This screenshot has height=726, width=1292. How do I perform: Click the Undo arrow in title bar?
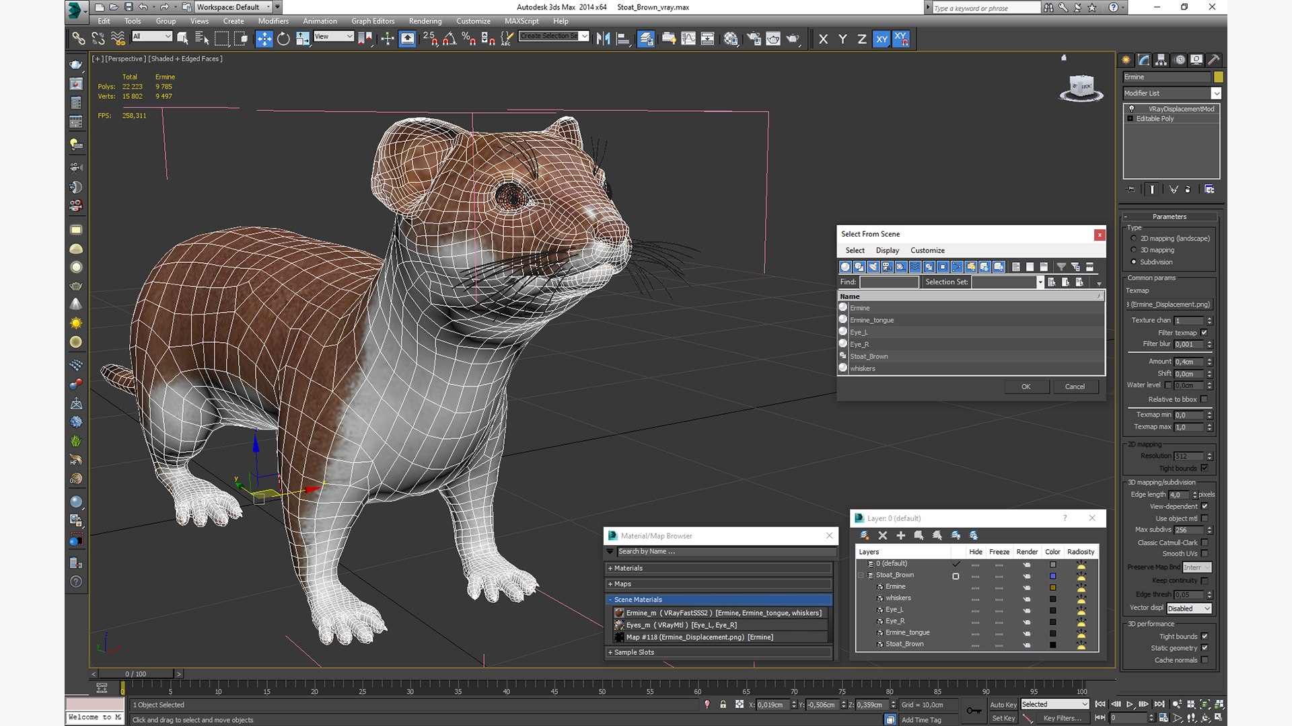pos(143,7)
